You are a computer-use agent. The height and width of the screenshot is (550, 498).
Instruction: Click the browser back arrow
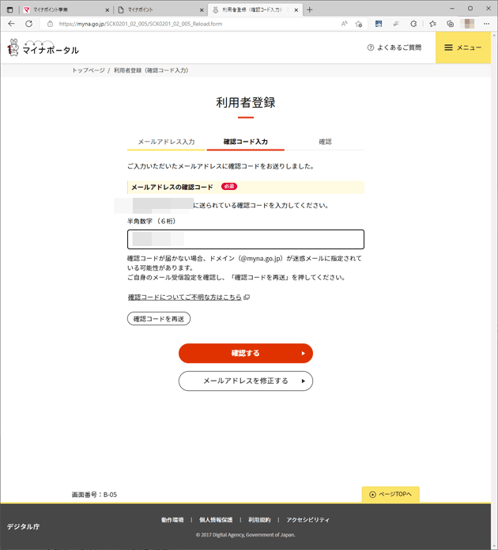pyautogui.click(x=11, y=24)
